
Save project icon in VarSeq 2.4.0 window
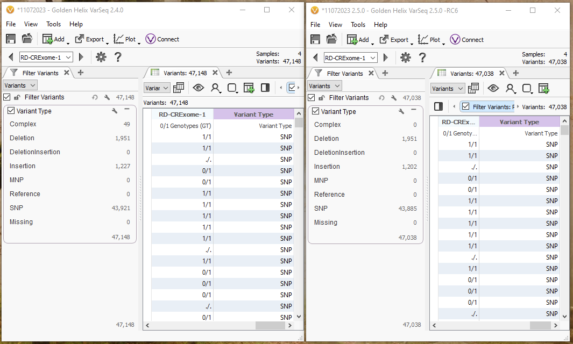tap(11, 39)
